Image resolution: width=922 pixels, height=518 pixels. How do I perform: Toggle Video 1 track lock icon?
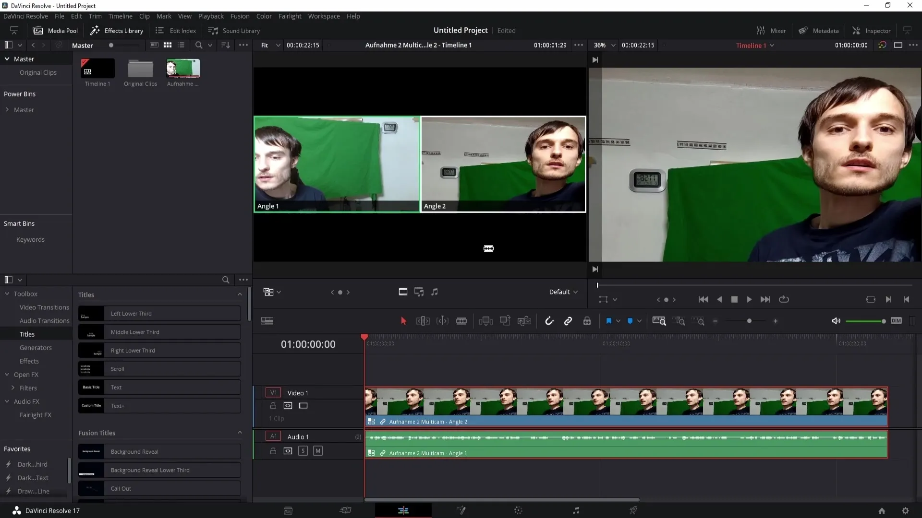[273, 405]
